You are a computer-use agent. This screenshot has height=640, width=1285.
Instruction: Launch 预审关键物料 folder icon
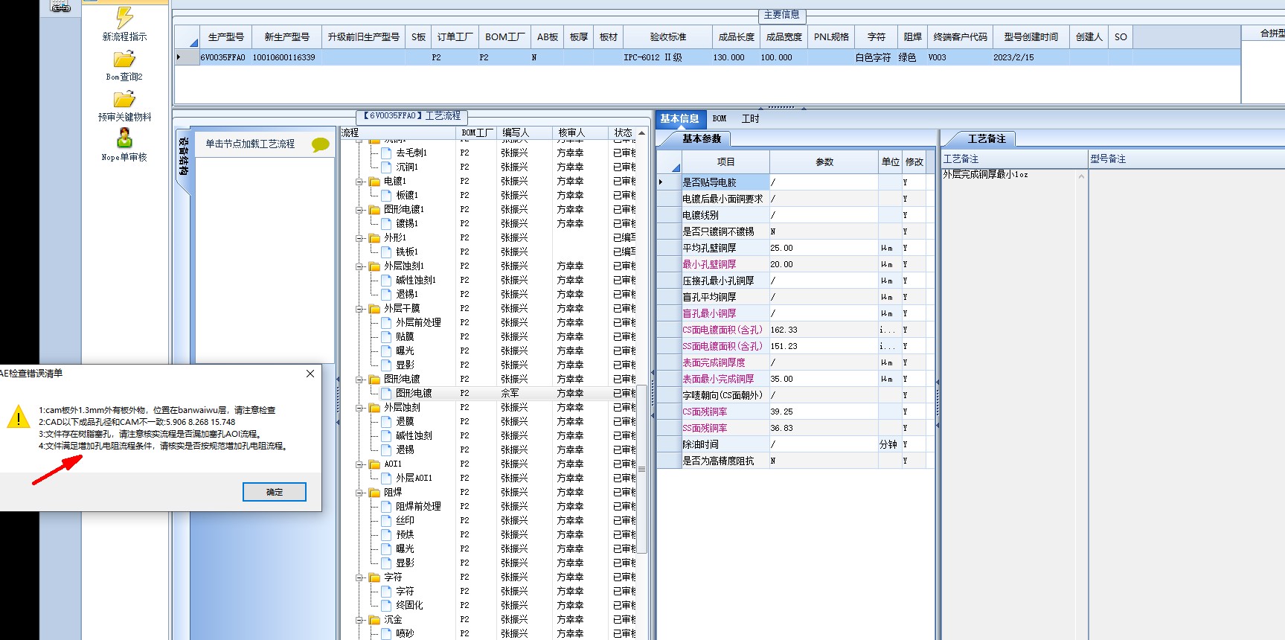click(x=124, y=99)
